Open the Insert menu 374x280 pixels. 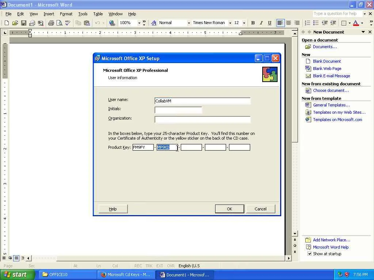pyautogui.click(x=49, y=14)
